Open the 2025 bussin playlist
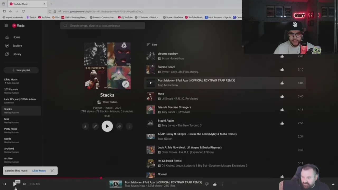The height and width of the screenshot is (190, 338). tap(21, 91)
